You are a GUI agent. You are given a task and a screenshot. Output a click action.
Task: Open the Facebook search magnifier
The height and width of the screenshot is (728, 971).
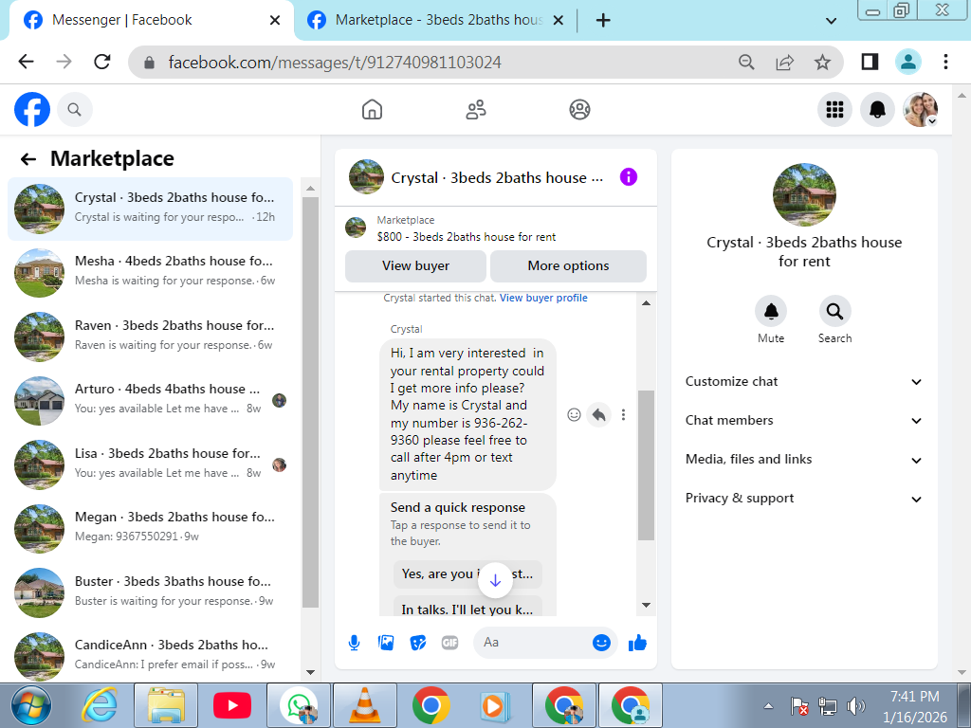pos(74,110)
